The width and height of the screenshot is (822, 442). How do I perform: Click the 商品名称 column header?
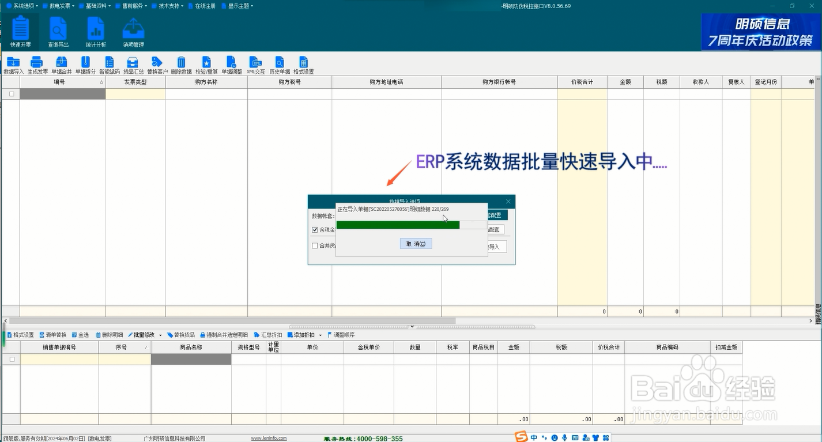tap(191, 347)
